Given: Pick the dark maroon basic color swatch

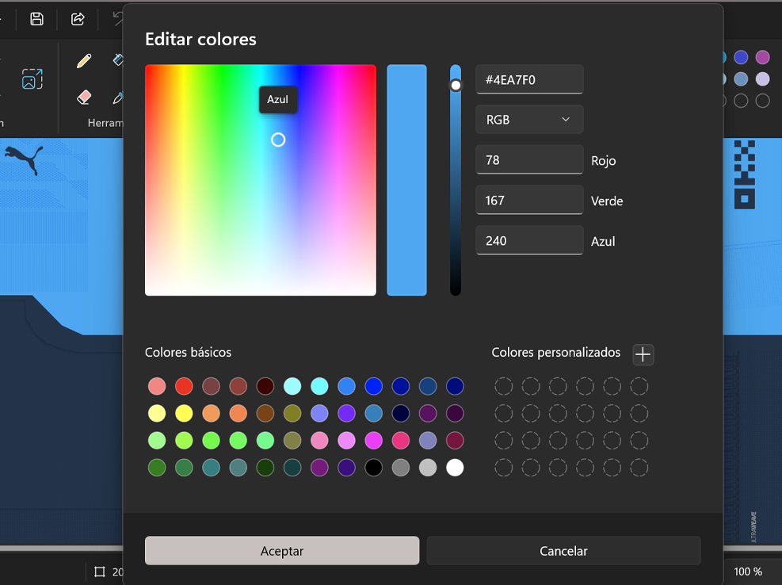Looking at the screenshot, I should [x=265, y=386].
